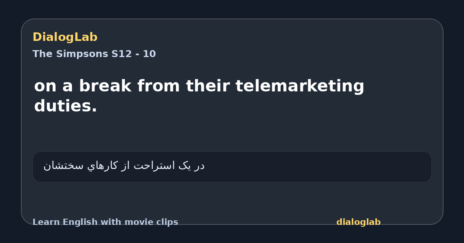Select the word "duties." in subtitle
This screenshot has height=243, width=464.
click(x=66, y=106)
